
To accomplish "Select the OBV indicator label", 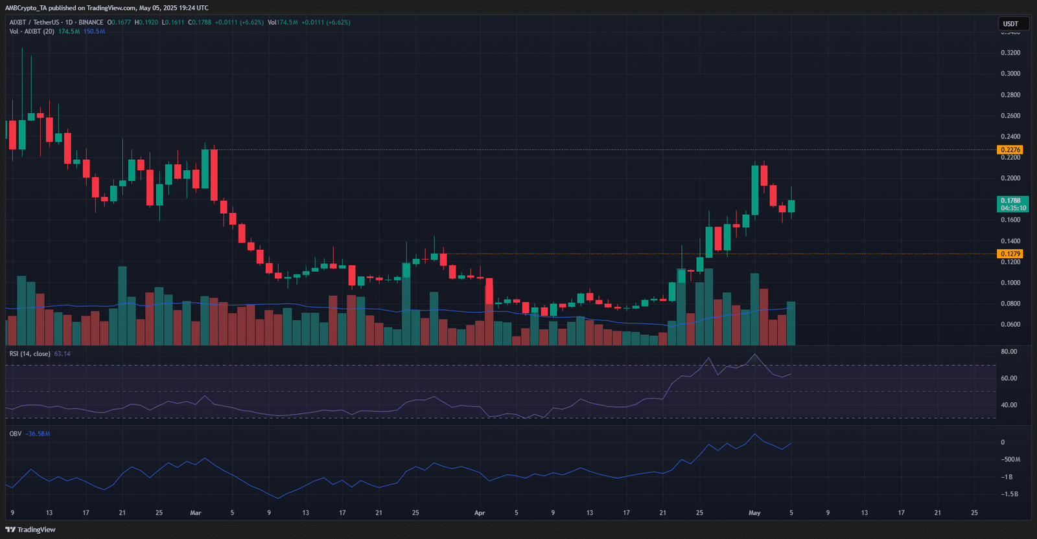I will click(16, 434).
